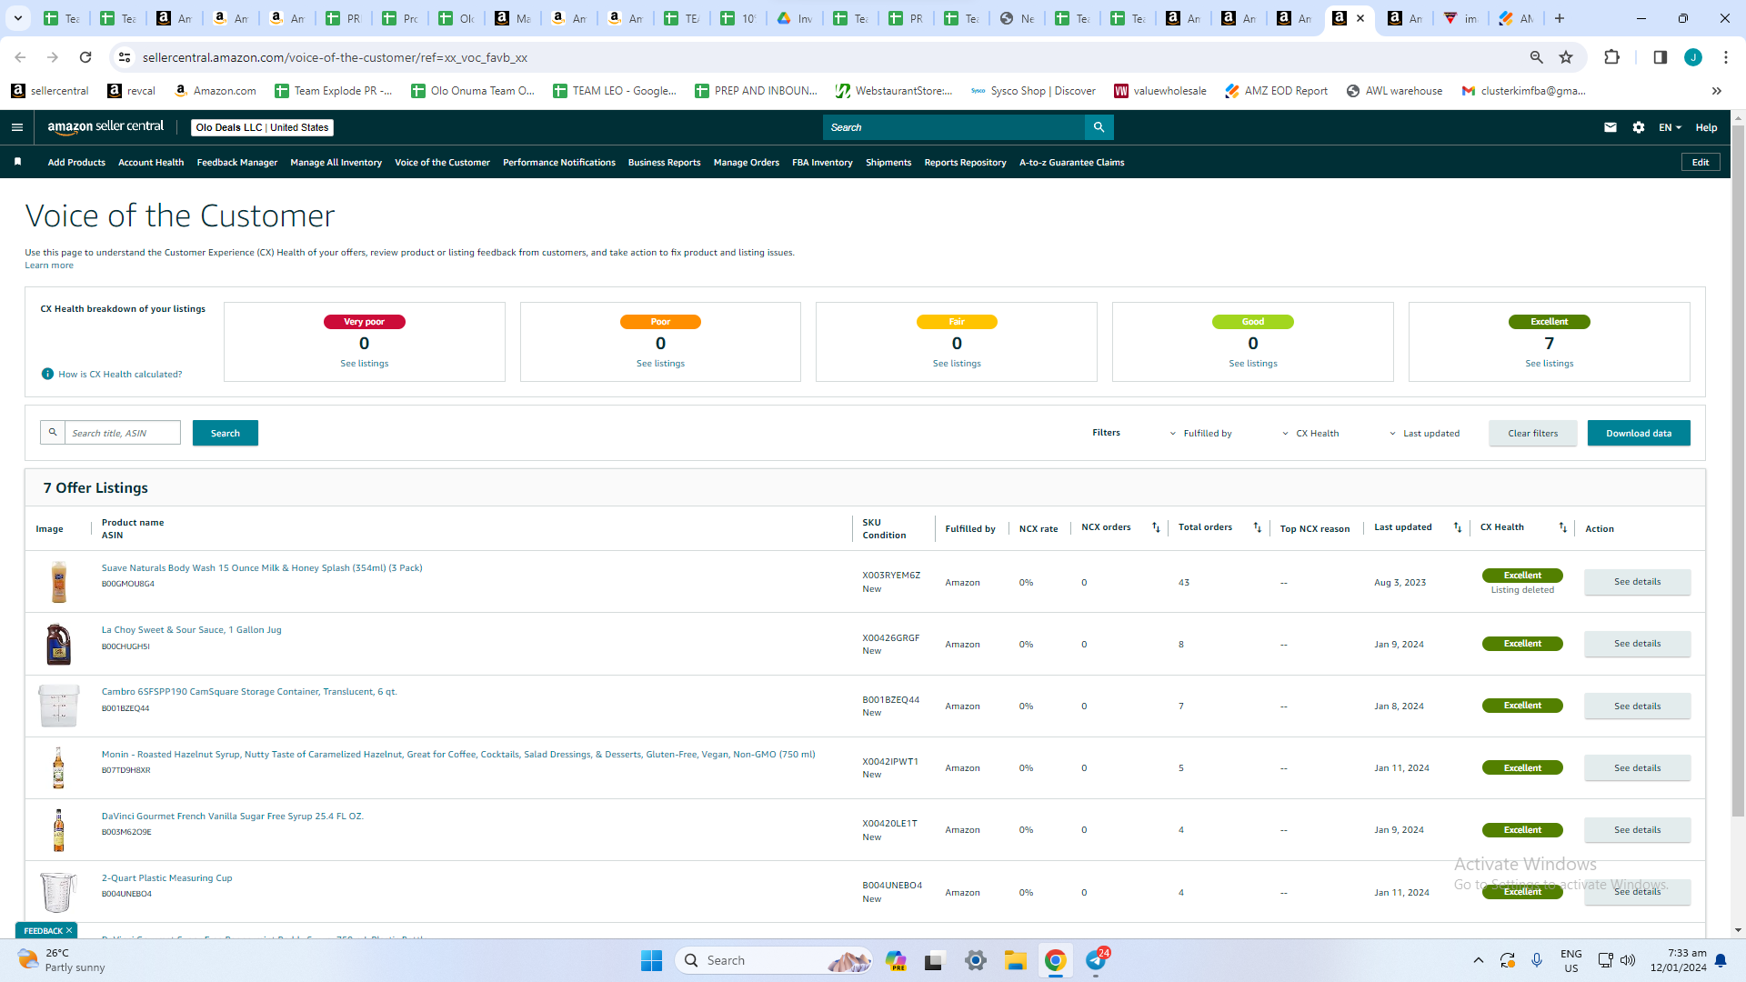Click the Monin Hazelnut Syrup product thumbnail

pos(58,768)
